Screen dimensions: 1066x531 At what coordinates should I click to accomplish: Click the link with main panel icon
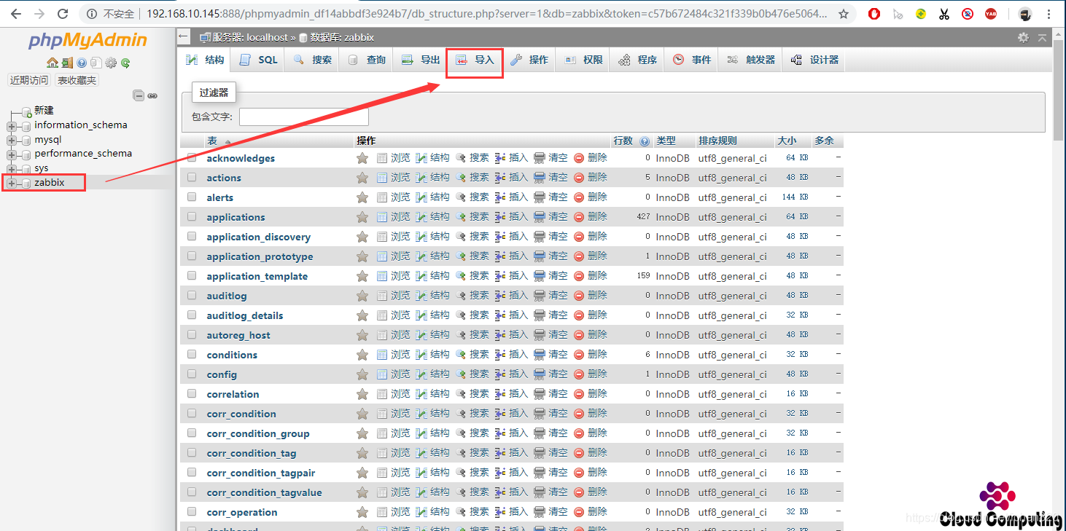point(152,95)
